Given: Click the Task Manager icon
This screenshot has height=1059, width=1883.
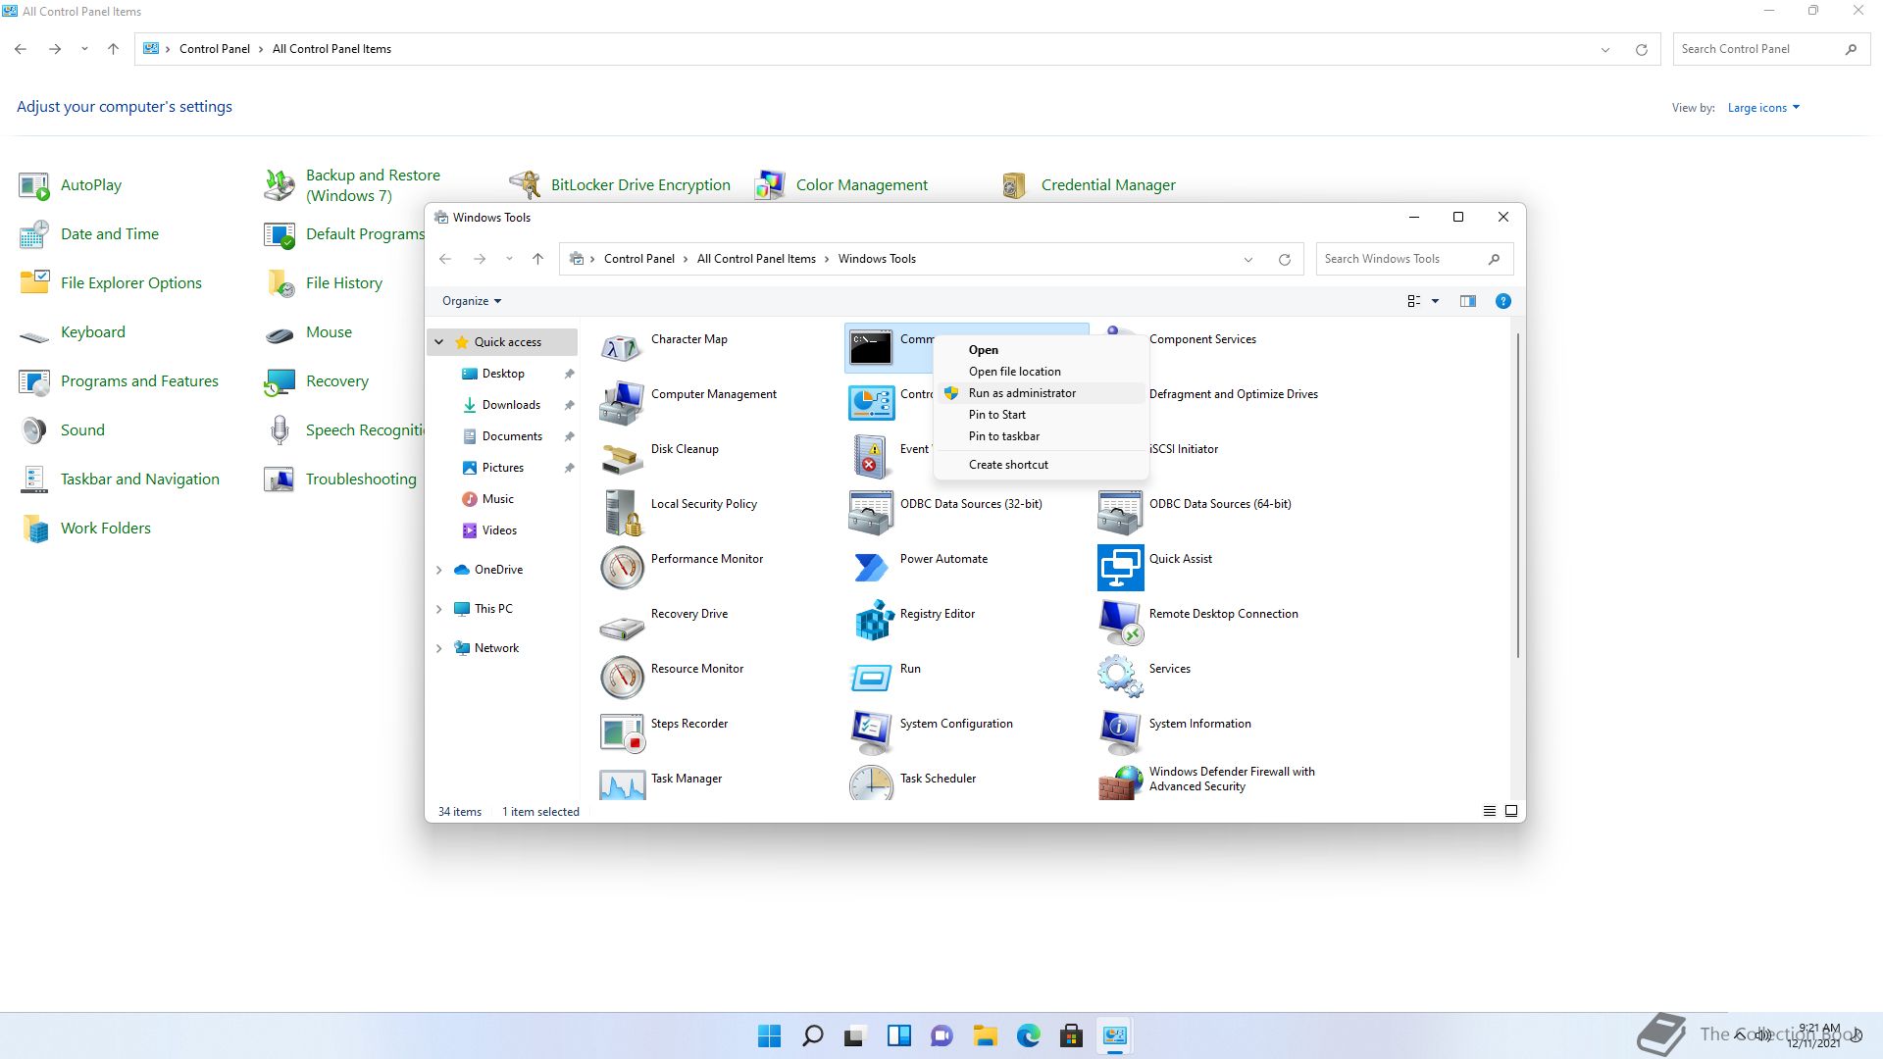Looking at the screenshot, I should click(622, 783).
